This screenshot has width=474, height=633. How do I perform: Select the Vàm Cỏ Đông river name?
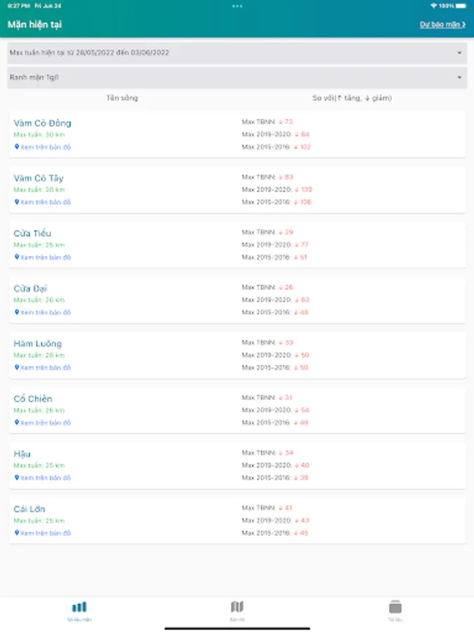point(42,123)
